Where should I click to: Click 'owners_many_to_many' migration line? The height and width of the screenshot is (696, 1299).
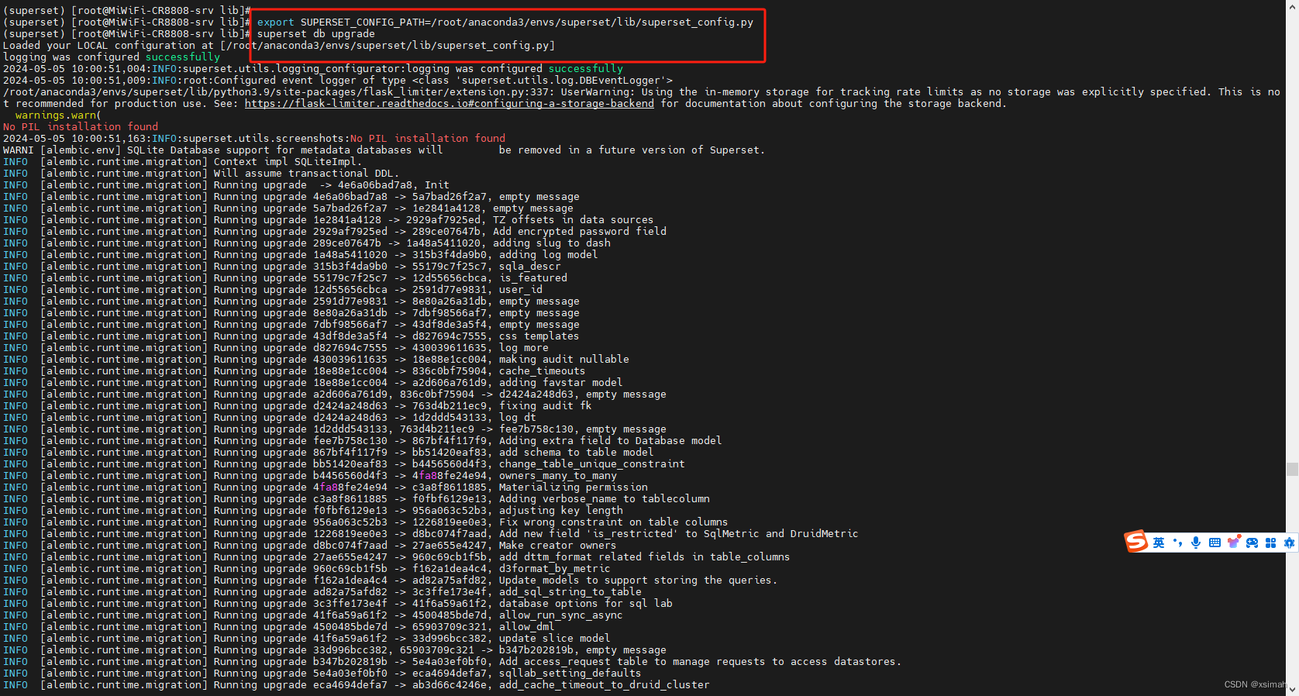310,475
